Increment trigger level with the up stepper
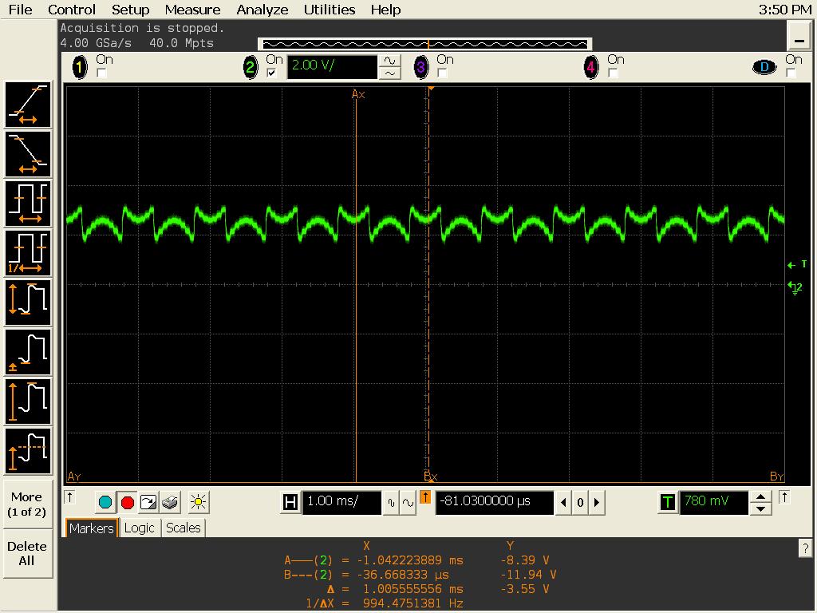 point(760,497)
